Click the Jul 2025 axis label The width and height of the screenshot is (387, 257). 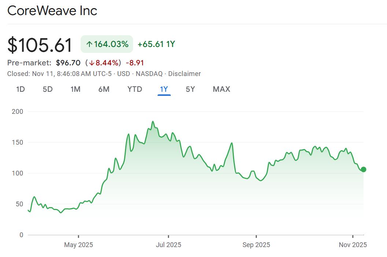point(168,245)
